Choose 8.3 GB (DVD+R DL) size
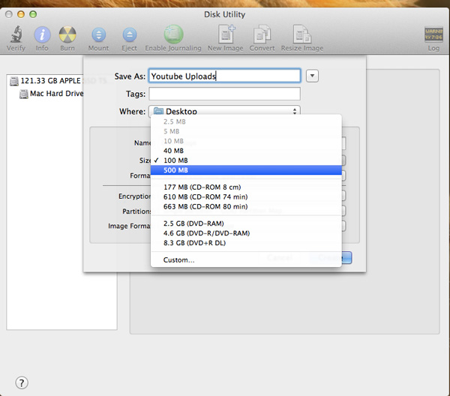 tap(246, 243)
